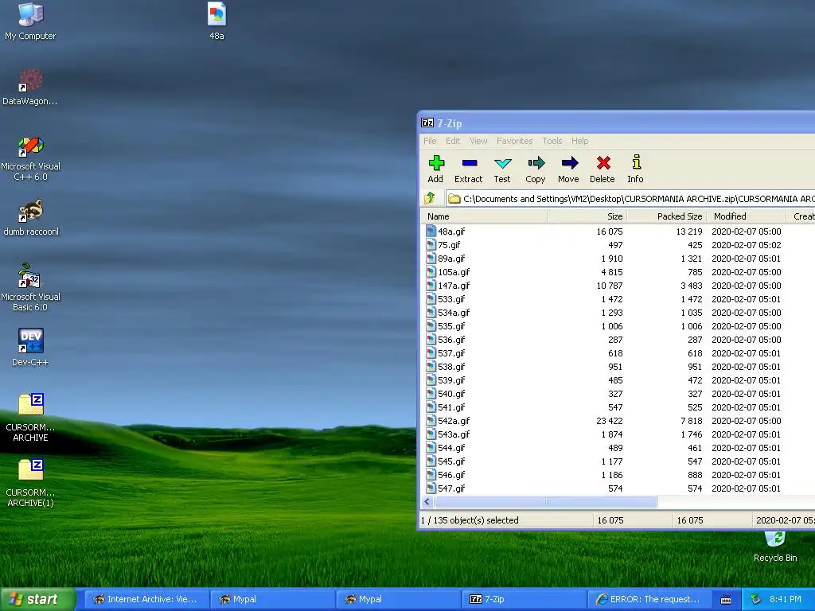Click the 48a.gif file icon in list
This screenshot has width=815, height=611.
coord(431,232)
